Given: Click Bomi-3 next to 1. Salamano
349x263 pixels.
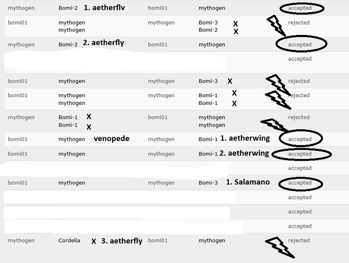Looking at the screenshot, I should tap(208, 183).
